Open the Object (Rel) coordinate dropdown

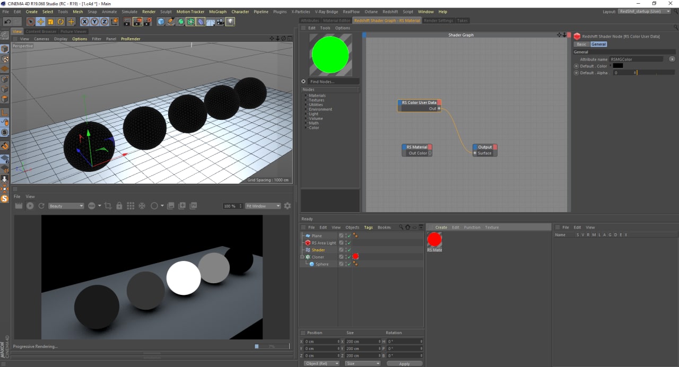coord(323,363)
